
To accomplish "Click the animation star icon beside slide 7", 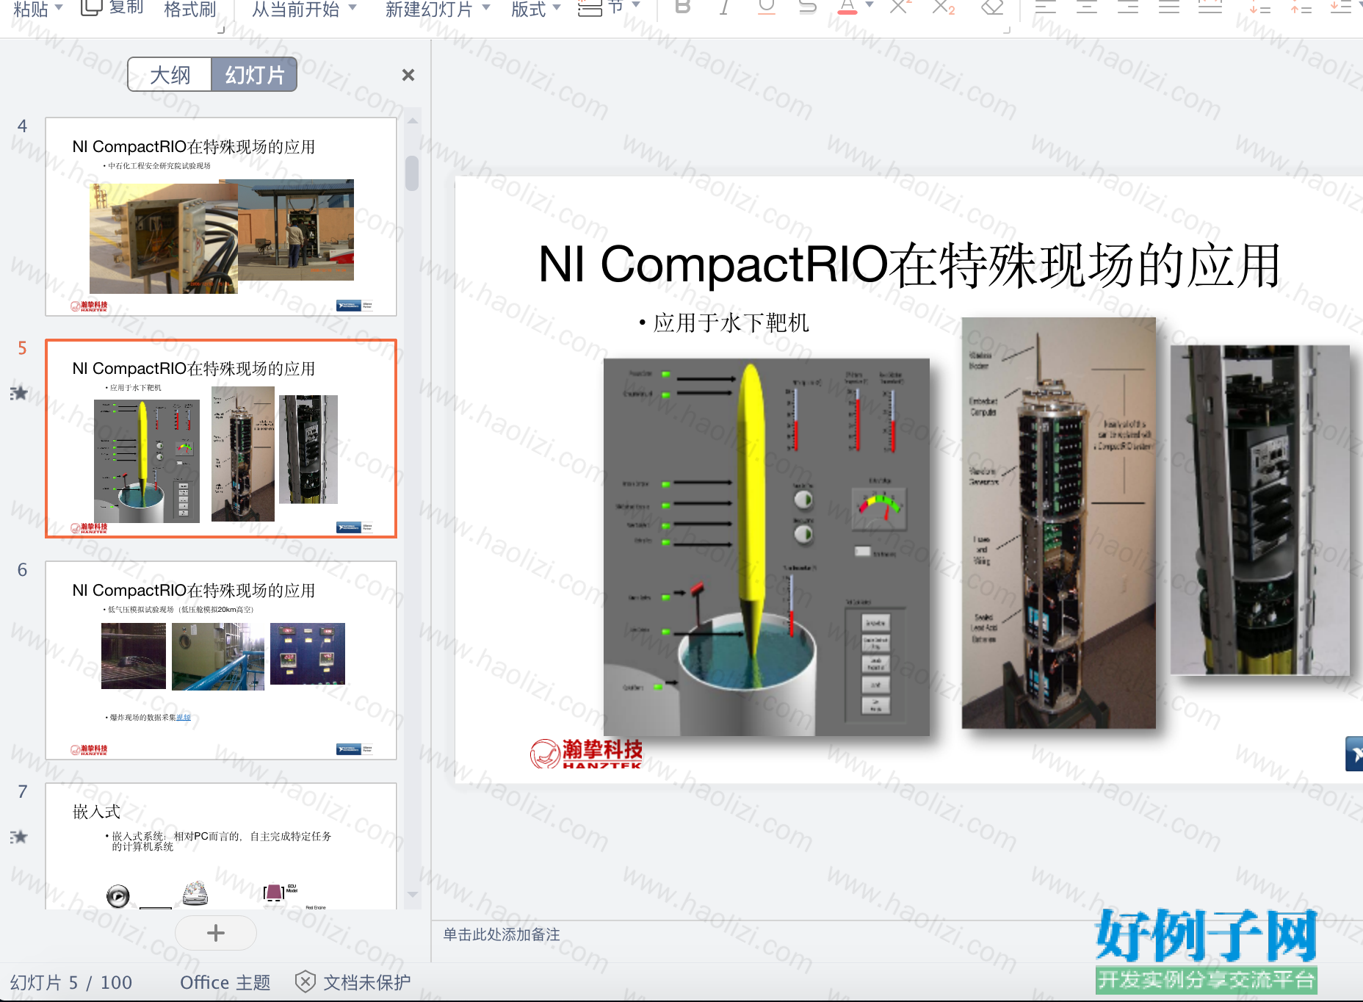I will (x=19, y=837).
